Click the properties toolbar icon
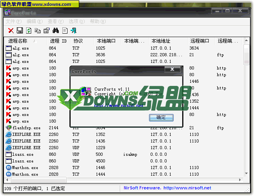This screenshot has width=254, height=196. click(x=47, y=30)
